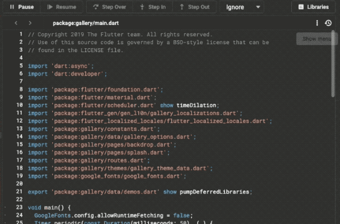Click gallery_options.dart import on line 14
The image size is (340, 224).
coord(122,137)
